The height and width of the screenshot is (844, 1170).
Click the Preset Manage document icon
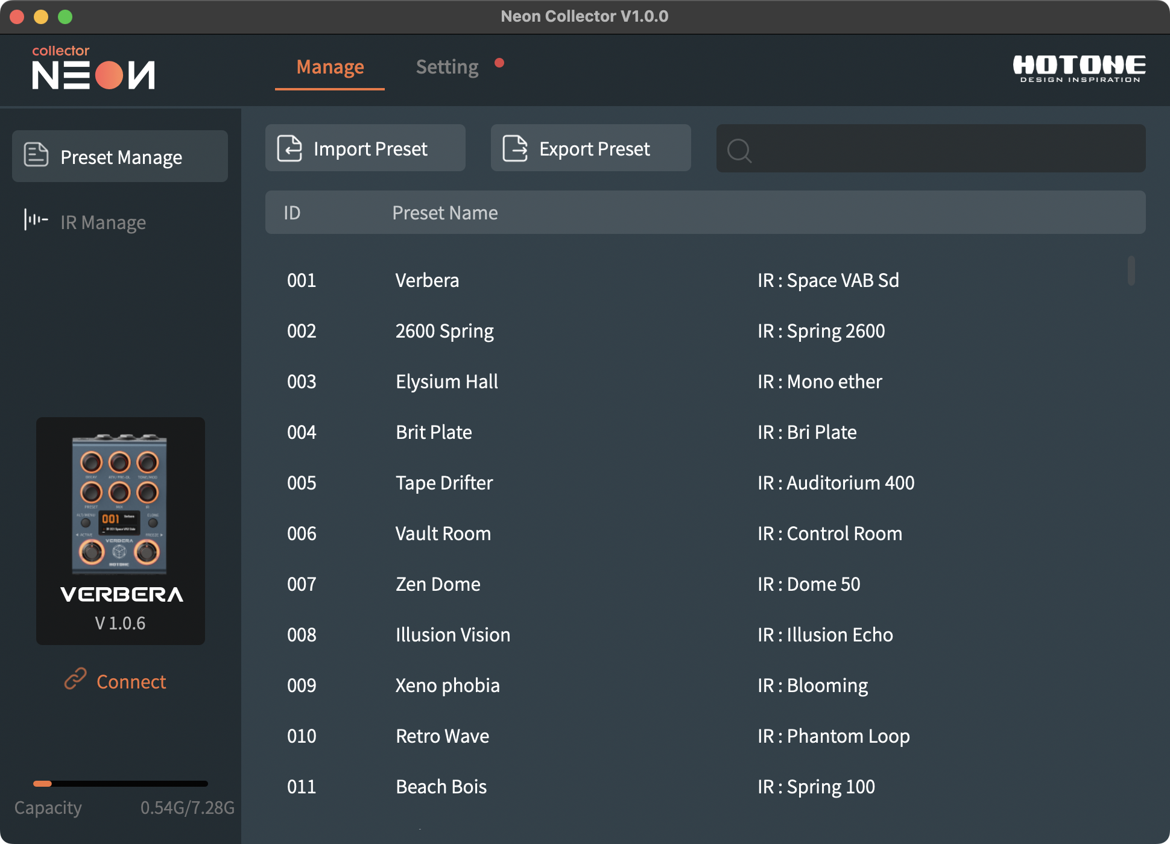click(x=36, y=155)
